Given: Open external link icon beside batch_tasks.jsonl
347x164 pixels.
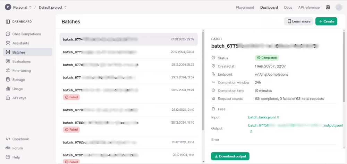Looking at the screenshot, I should click(278, 117).
